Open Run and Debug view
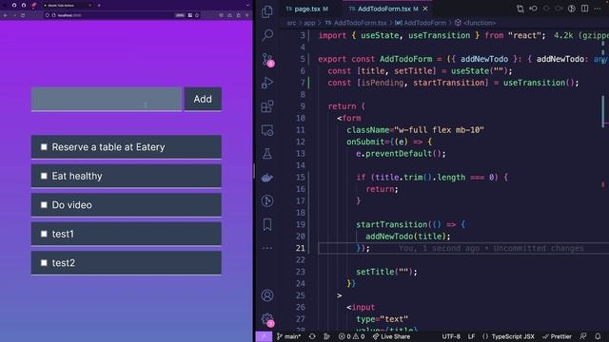Image resolution: width=609 pixels, height=342 pixels. pyautogui.click(x=267, y=83)
